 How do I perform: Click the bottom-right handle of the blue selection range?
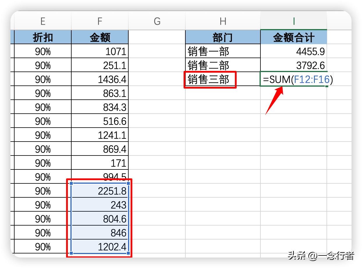tap(128, 253)
